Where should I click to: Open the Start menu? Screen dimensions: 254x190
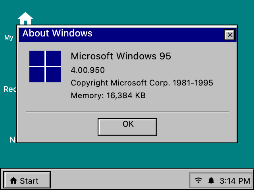click(x=27, y=180)
